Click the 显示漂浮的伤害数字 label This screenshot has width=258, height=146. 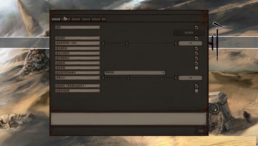[78, 73]
